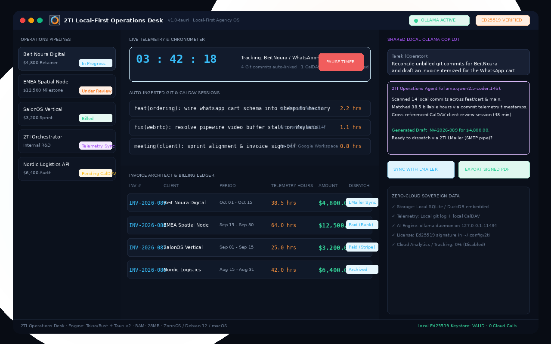Open the SalonOS Vertical pipeline card

(67, 114)
